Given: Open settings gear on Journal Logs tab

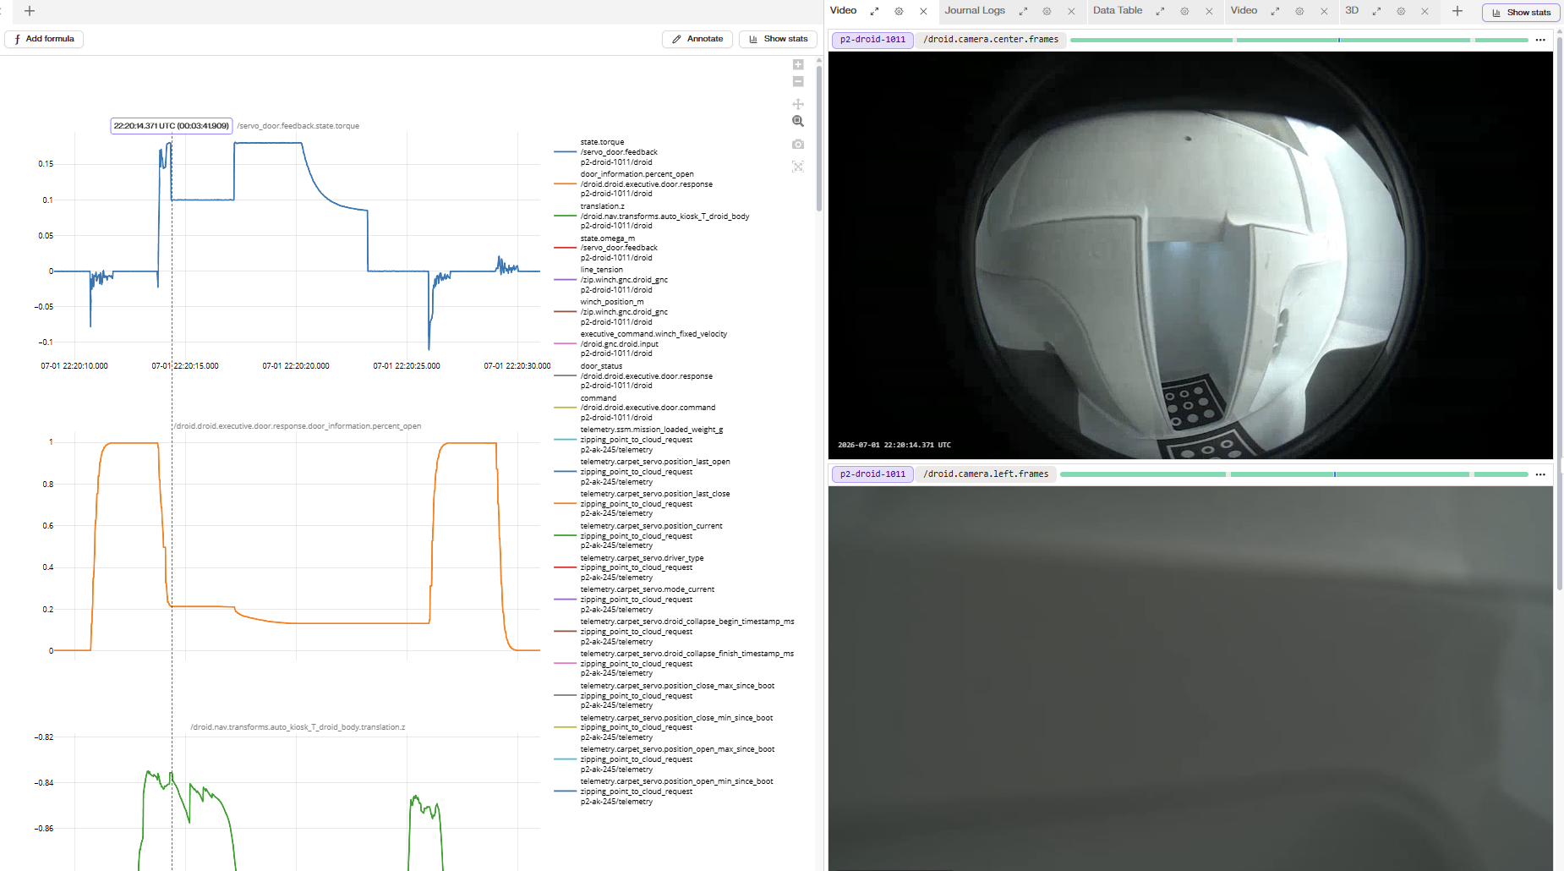Looking at the screenshot, I should [1047, 11].
